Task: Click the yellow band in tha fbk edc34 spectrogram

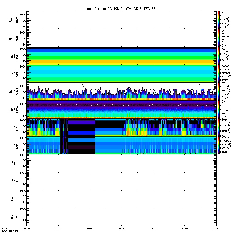Action: pos(121,61)
